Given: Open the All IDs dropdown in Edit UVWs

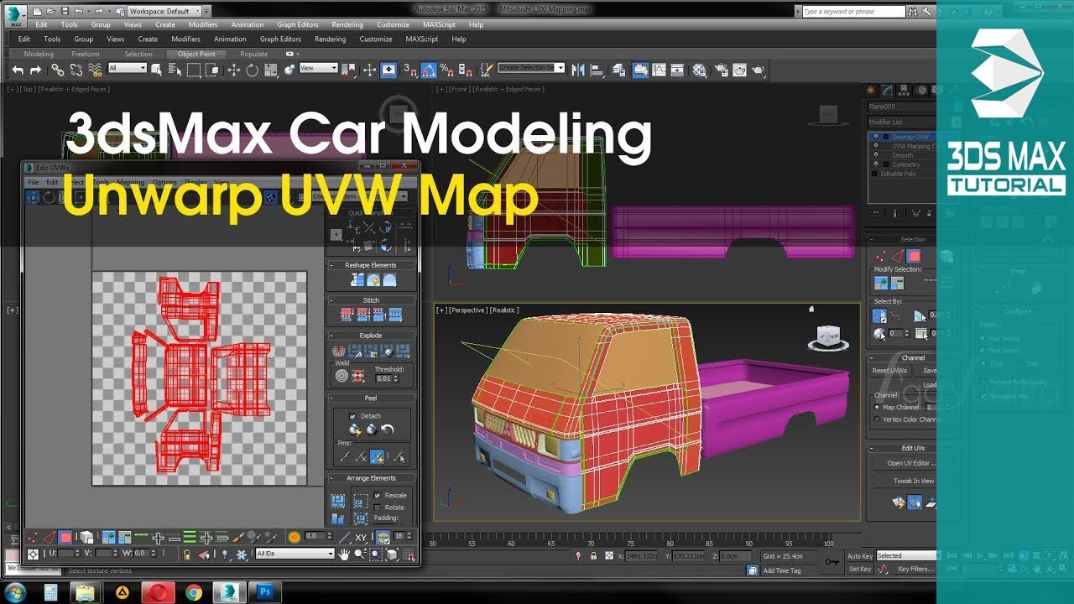Looking at the screenshot, I should point(295,554).
